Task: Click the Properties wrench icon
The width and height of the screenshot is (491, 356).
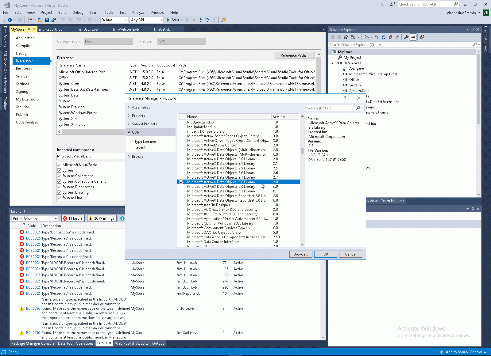Action: point(406,37)
